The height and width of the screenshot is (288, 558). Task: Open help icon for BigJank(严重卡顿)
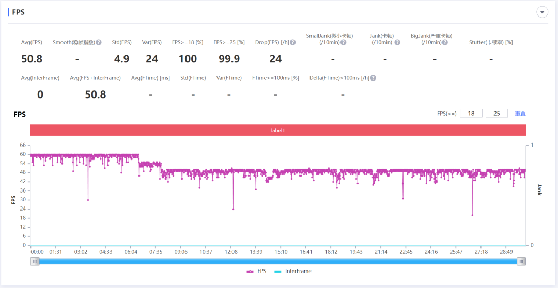coord(445,42)
